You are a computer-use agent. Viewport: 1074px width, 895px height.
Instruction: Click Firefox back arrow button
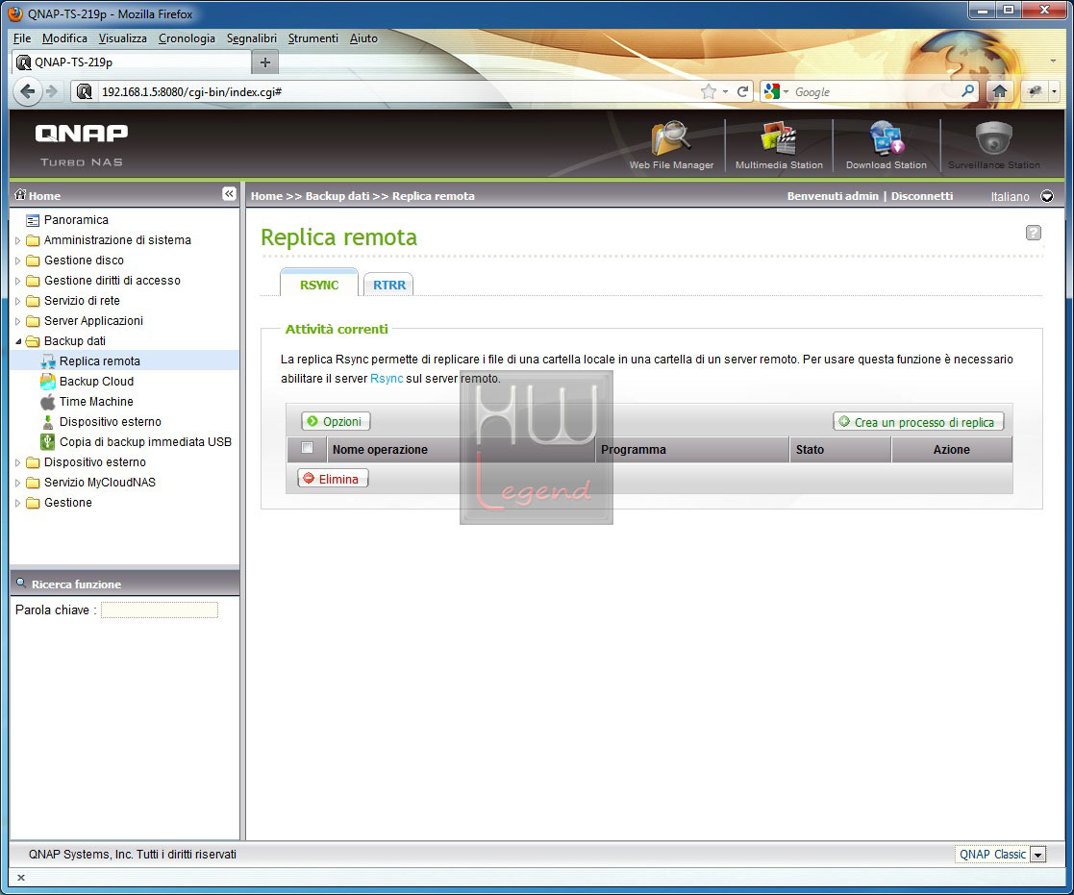(x=27, y=91)
